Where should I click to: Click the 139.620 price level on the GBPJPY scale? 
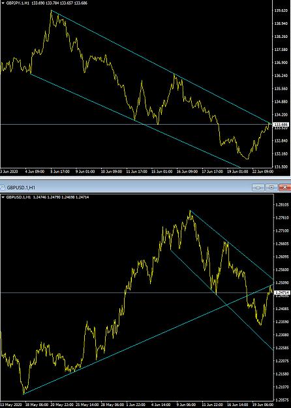coord(280,10)
